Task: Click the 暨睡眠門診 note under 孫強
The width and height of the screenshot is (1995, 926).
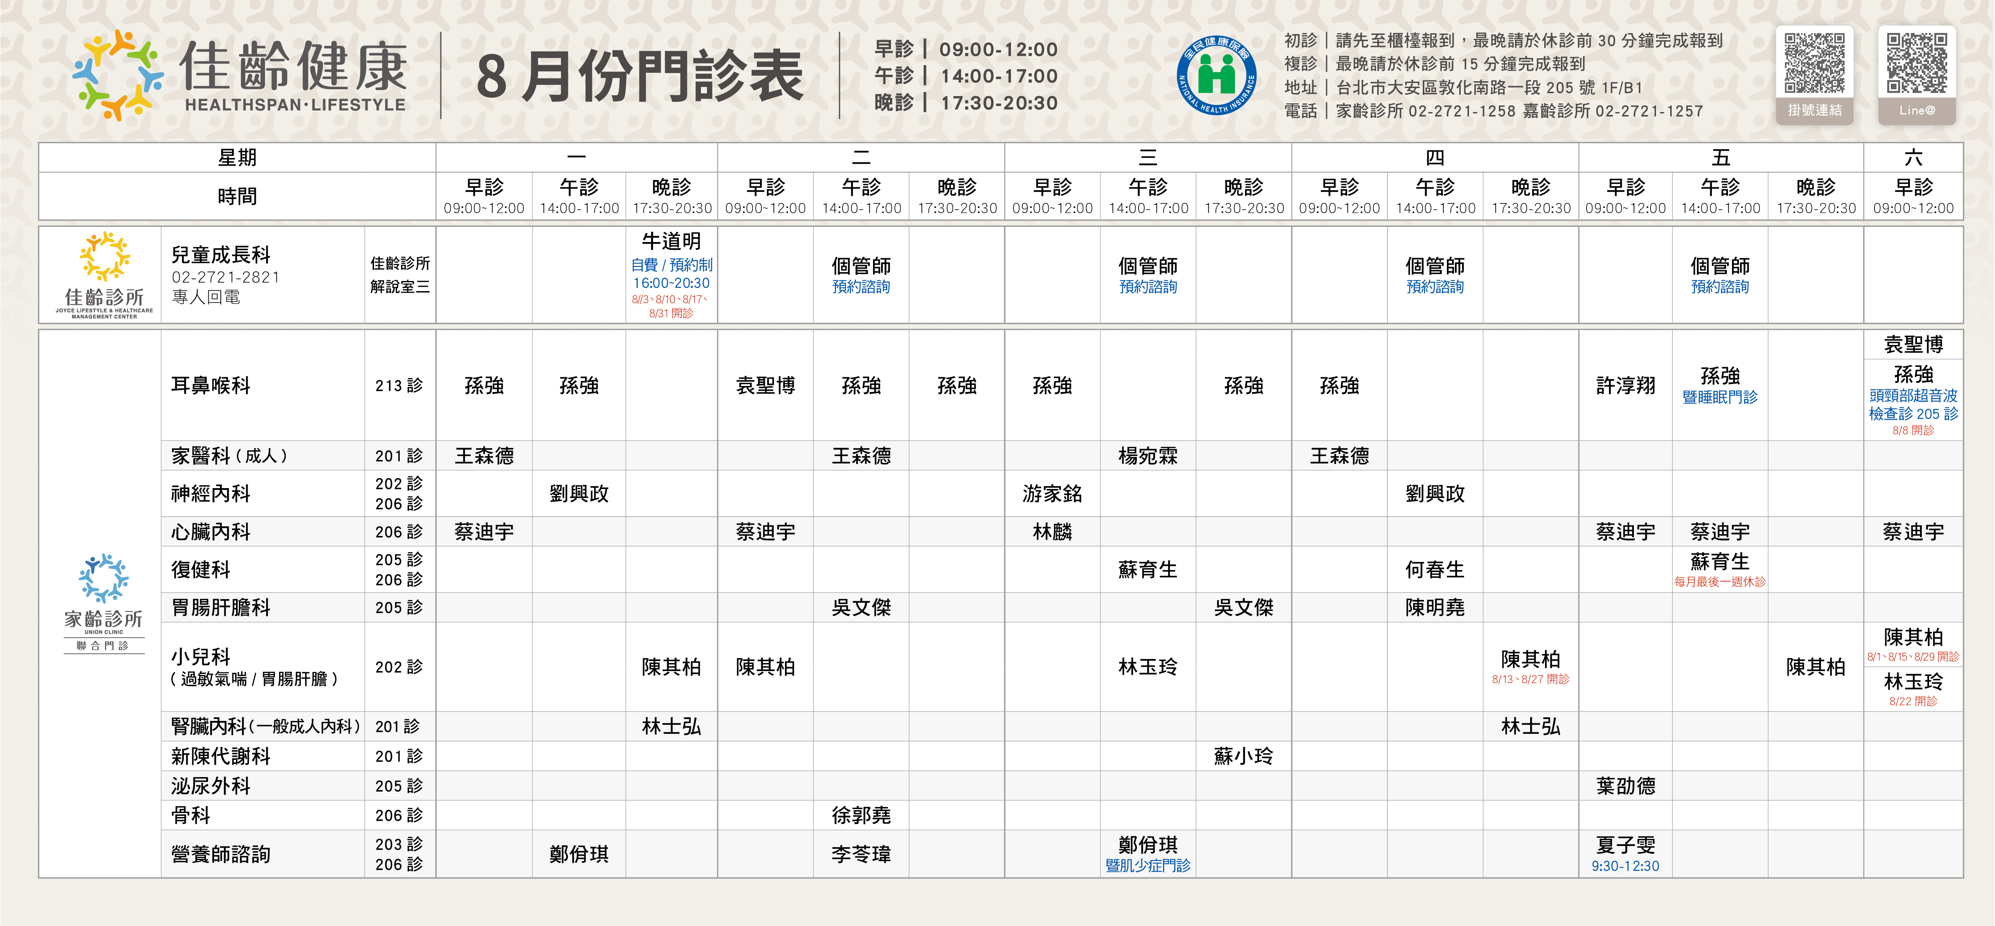Action: pyautogui.click(x=1720, y=397)
